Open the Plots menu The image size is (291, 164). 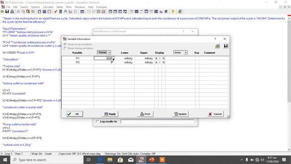[x=69, y=7]
